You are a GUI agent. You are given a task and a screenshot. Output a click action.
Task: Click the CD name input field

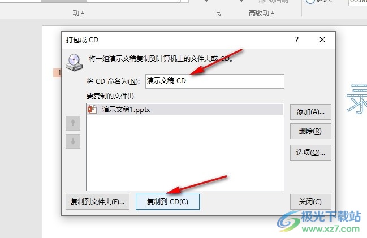click(215, 81)
